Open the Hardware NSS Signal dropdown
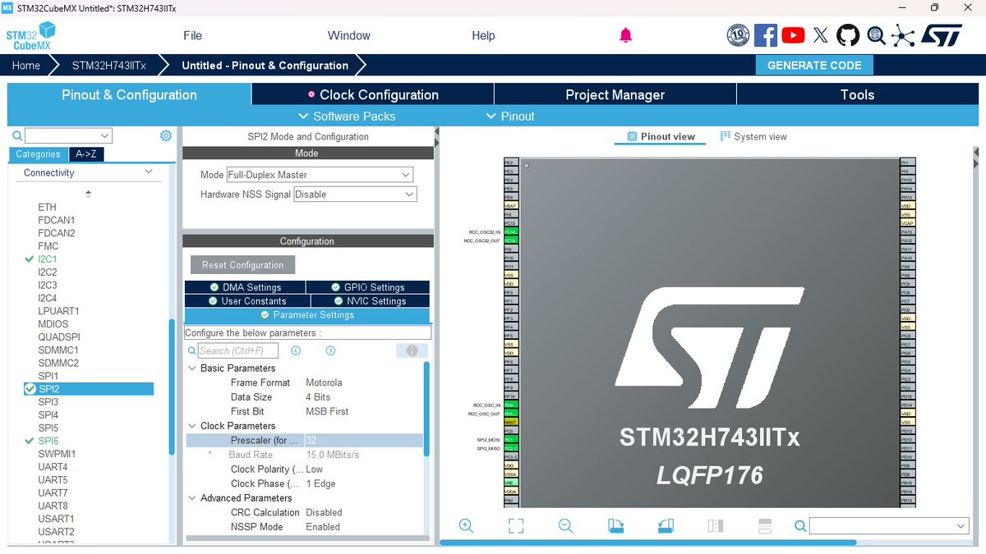The image size is (986, 554). click(x=355, y=195)
